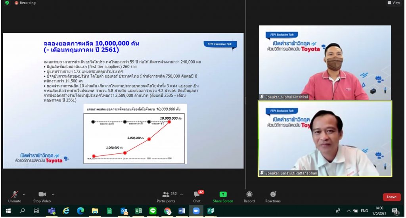Open the green spreadsheet app on the taskbar
The height and width of the screenshot is (218, 406).
tap(109, 211)
